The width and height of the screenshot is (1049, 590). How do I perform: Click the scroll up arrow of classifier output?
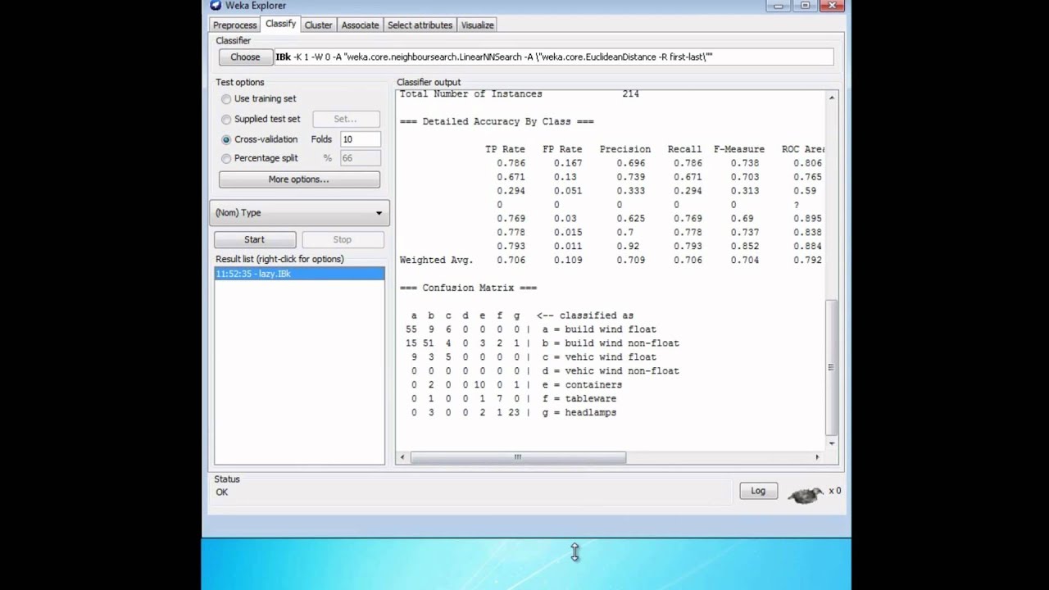point(832,98)
